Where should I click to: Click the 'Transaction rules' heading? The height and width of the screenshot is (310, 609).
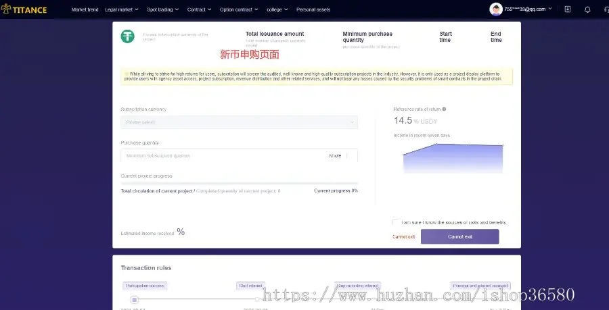click(146, 268)
